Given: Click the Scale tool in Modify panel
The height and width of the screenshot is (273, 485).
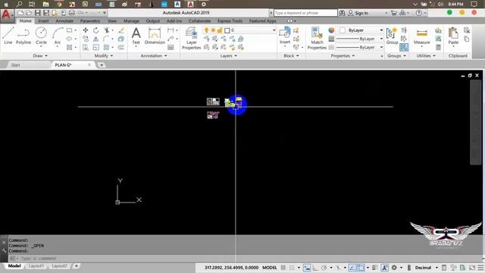Looking at the screenshot, I should 96,47.
